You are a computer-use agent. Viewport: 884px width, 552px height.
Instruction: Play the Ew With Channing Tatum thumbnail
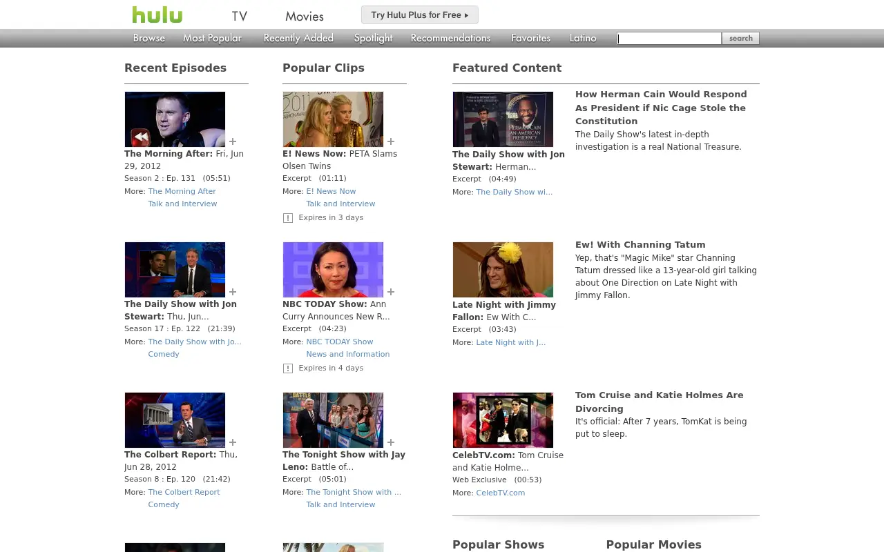tap(503, 270)
